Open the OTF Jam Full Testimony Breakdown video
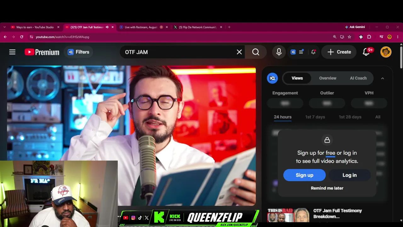This screenshot has width=403, height=227. coord(338,213)
